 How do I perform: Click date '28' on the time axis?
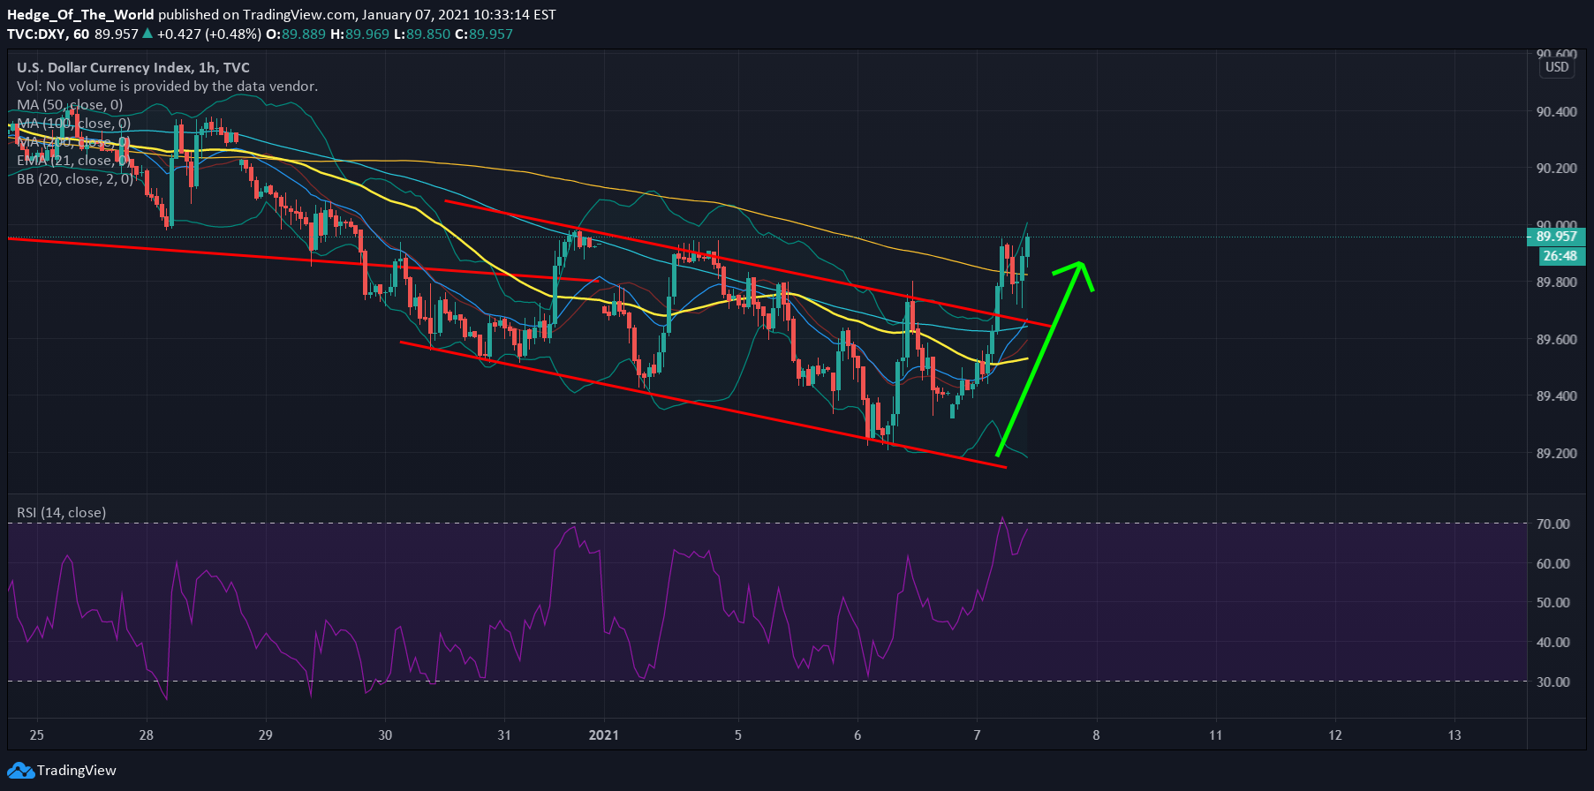(147, 734)
